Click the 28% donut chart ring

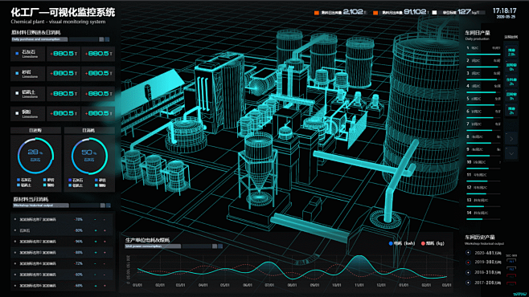coord(35,156)
